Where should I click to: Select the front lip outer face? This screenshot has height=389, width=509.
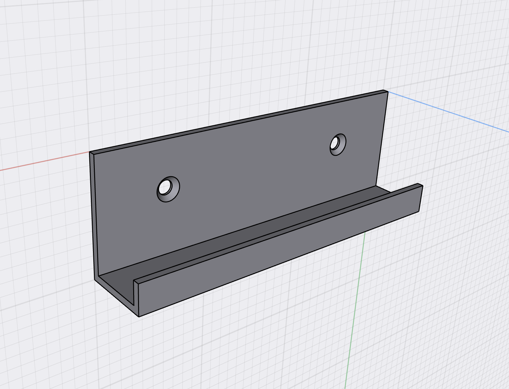pyautogui.click(x=280, y=250)
